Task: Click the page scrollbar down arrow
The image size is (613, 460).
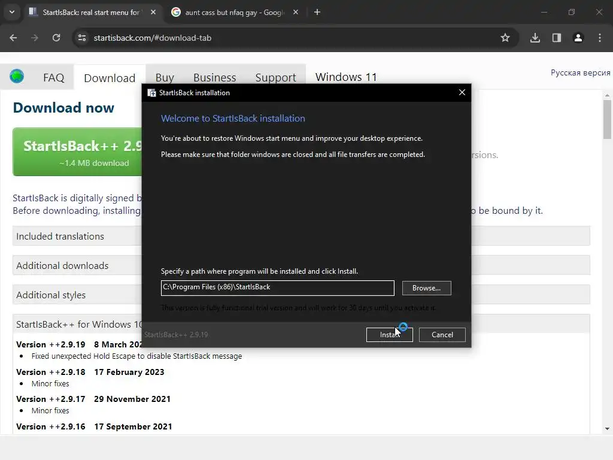Action: click(607, 429)
